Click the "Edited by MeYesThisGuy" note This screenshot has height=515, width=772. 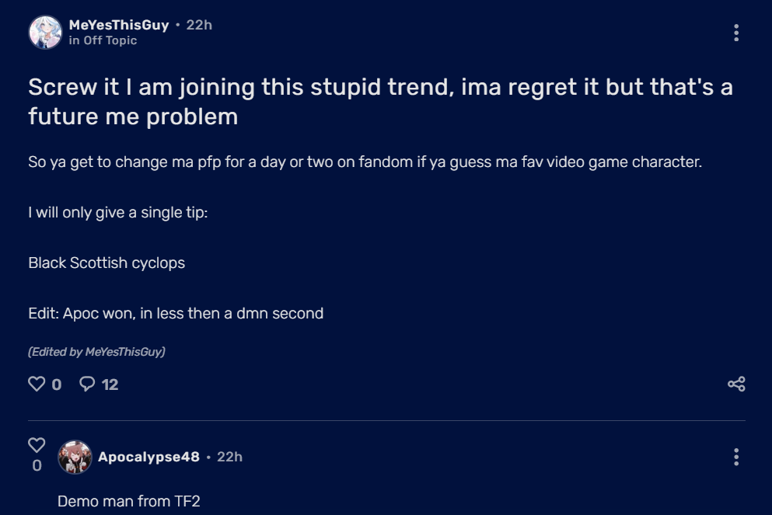(x=96, y=352)
